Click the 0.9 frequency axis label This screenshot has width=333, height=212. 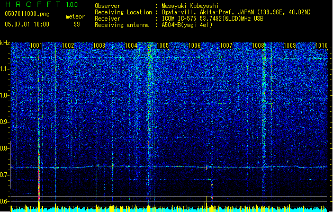pyautogui.click(x=4, y=122)
